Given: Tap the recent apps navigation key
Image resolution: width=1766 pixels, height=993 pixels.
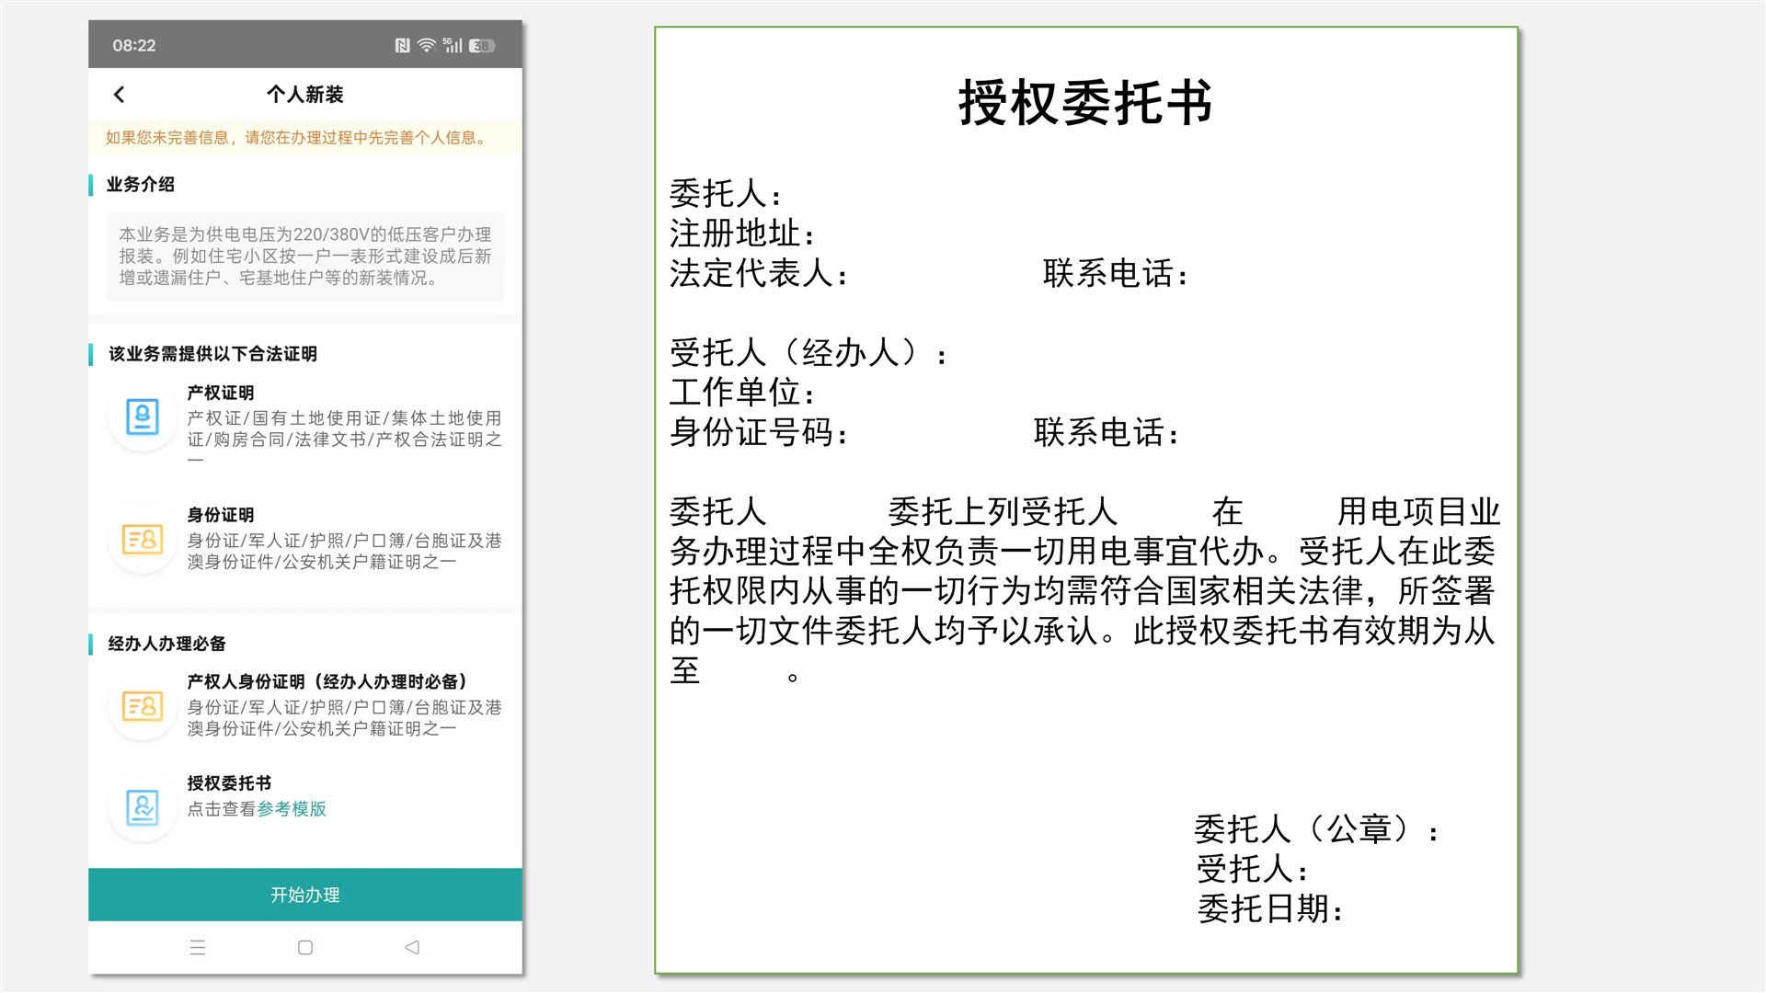Looking at the screenshot, I should 199,947.
